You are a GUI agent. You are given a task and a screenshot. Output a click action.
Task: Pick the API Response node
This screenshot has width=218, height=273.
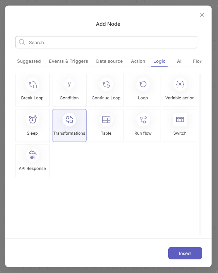32,161
